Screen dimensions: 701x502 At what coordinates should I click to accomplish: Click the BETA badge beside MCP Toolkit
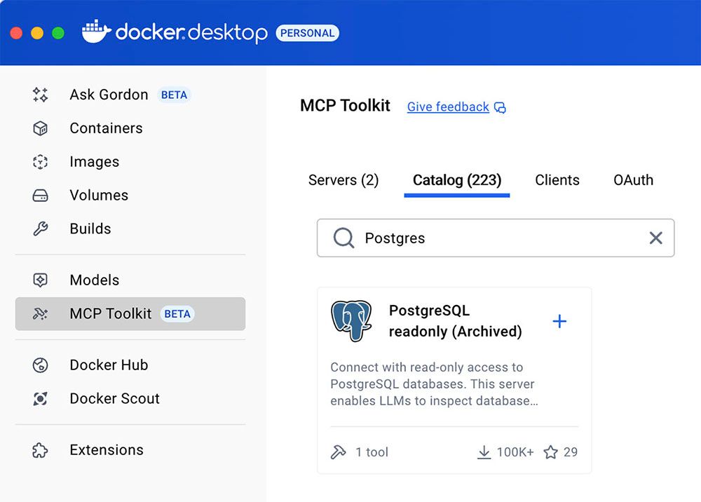tap(177, 314)
